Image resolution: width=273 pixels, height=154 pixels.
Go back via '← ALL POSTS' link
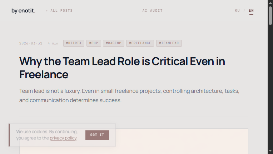(x=59, y=11)
